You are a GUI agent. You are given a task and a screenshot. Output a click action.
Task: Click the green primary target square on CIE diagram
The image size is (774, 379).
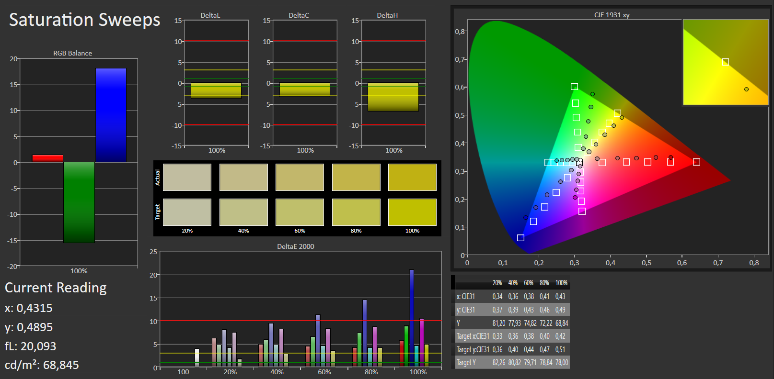coord(574,87)
